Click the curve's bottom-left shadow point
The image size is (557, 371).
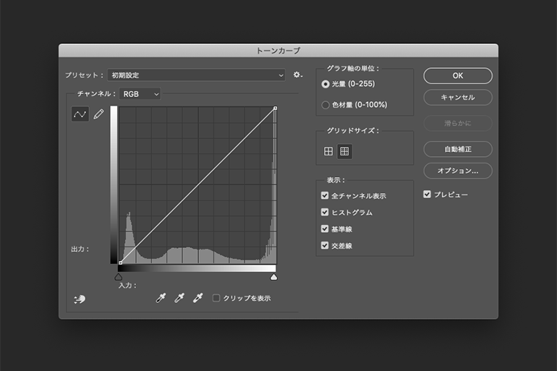coord(120,263)
